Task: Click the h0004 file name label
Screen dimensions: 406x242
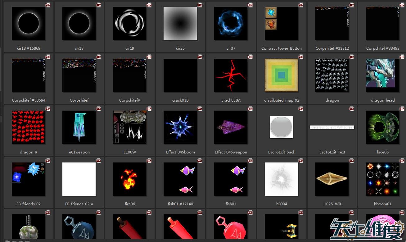Action: [x=282, y=204]
